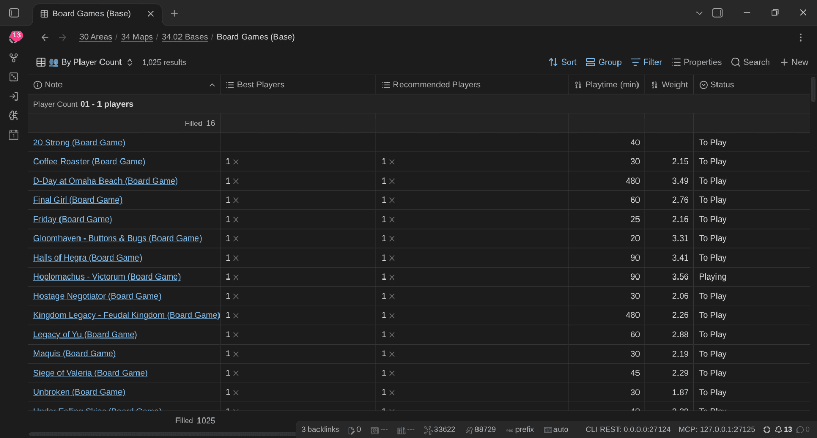The width and height of the screenshot is (817, 438).
Task: Open the Filter options
Action: 646,62
